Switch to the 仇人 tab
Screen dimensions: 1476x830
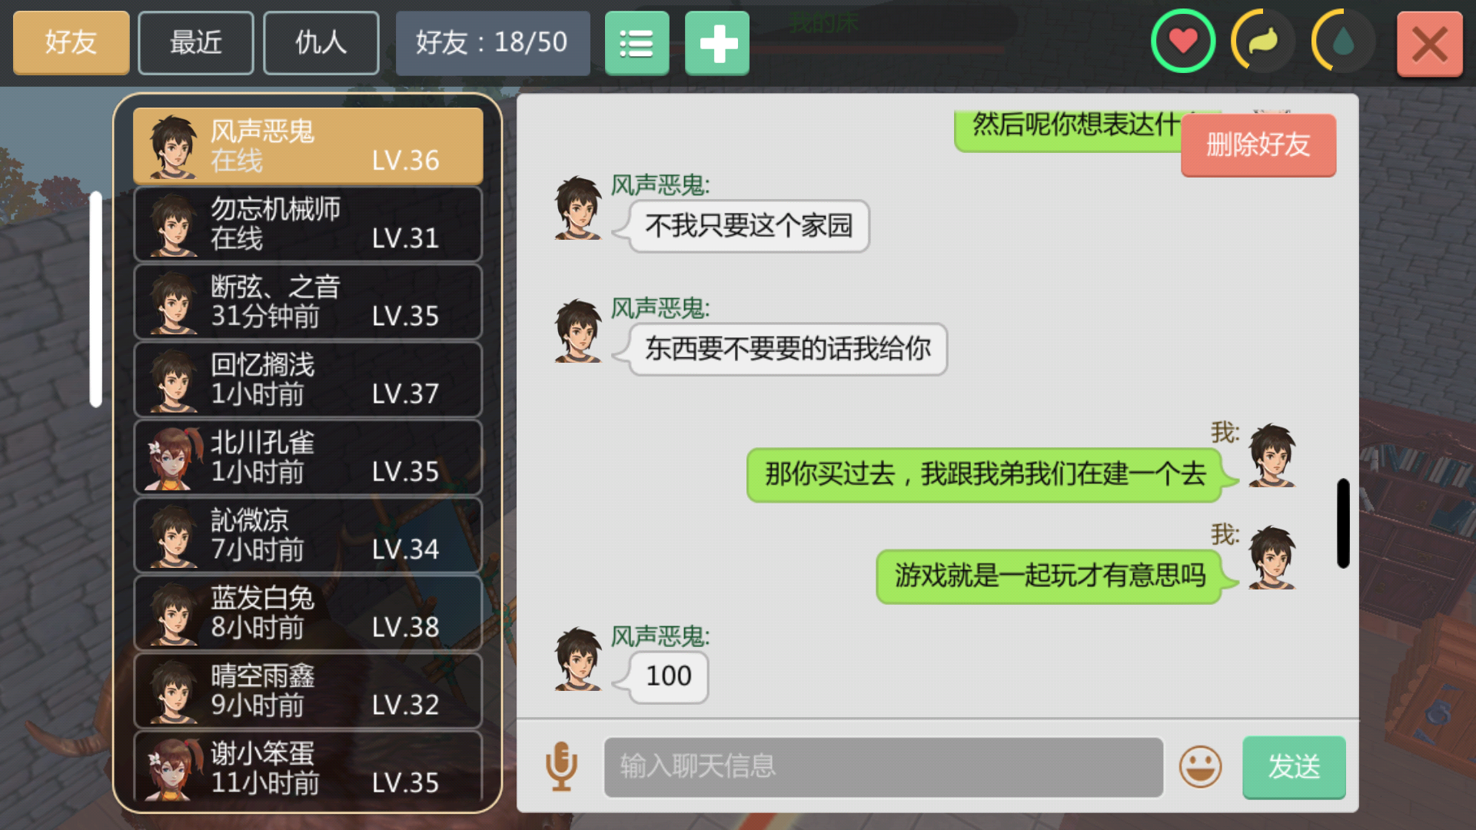coord(321,43)
